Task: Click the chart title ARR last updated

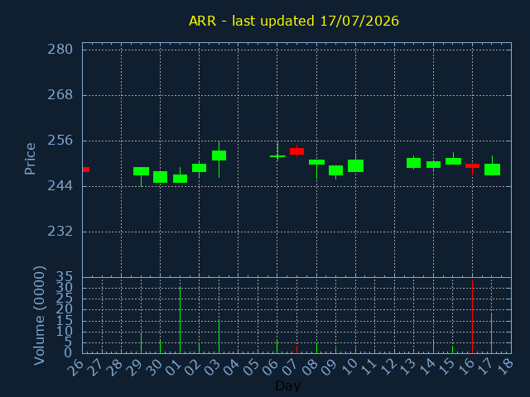Action: (294, 21)
